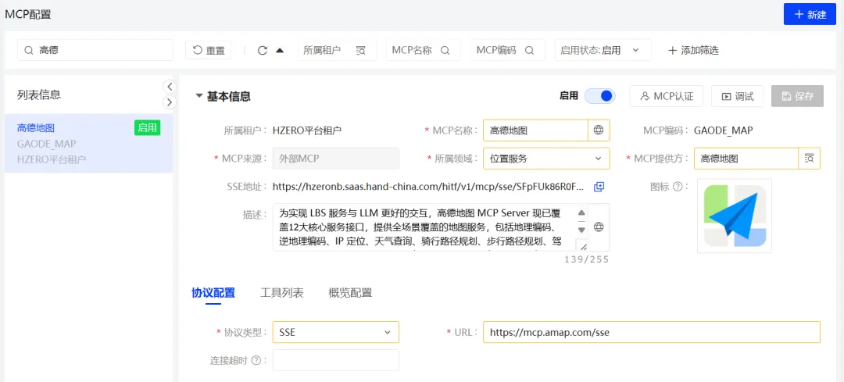Open the 协议类型 SSE dropdown
This screenshot has width=844, height=382.
336,332
